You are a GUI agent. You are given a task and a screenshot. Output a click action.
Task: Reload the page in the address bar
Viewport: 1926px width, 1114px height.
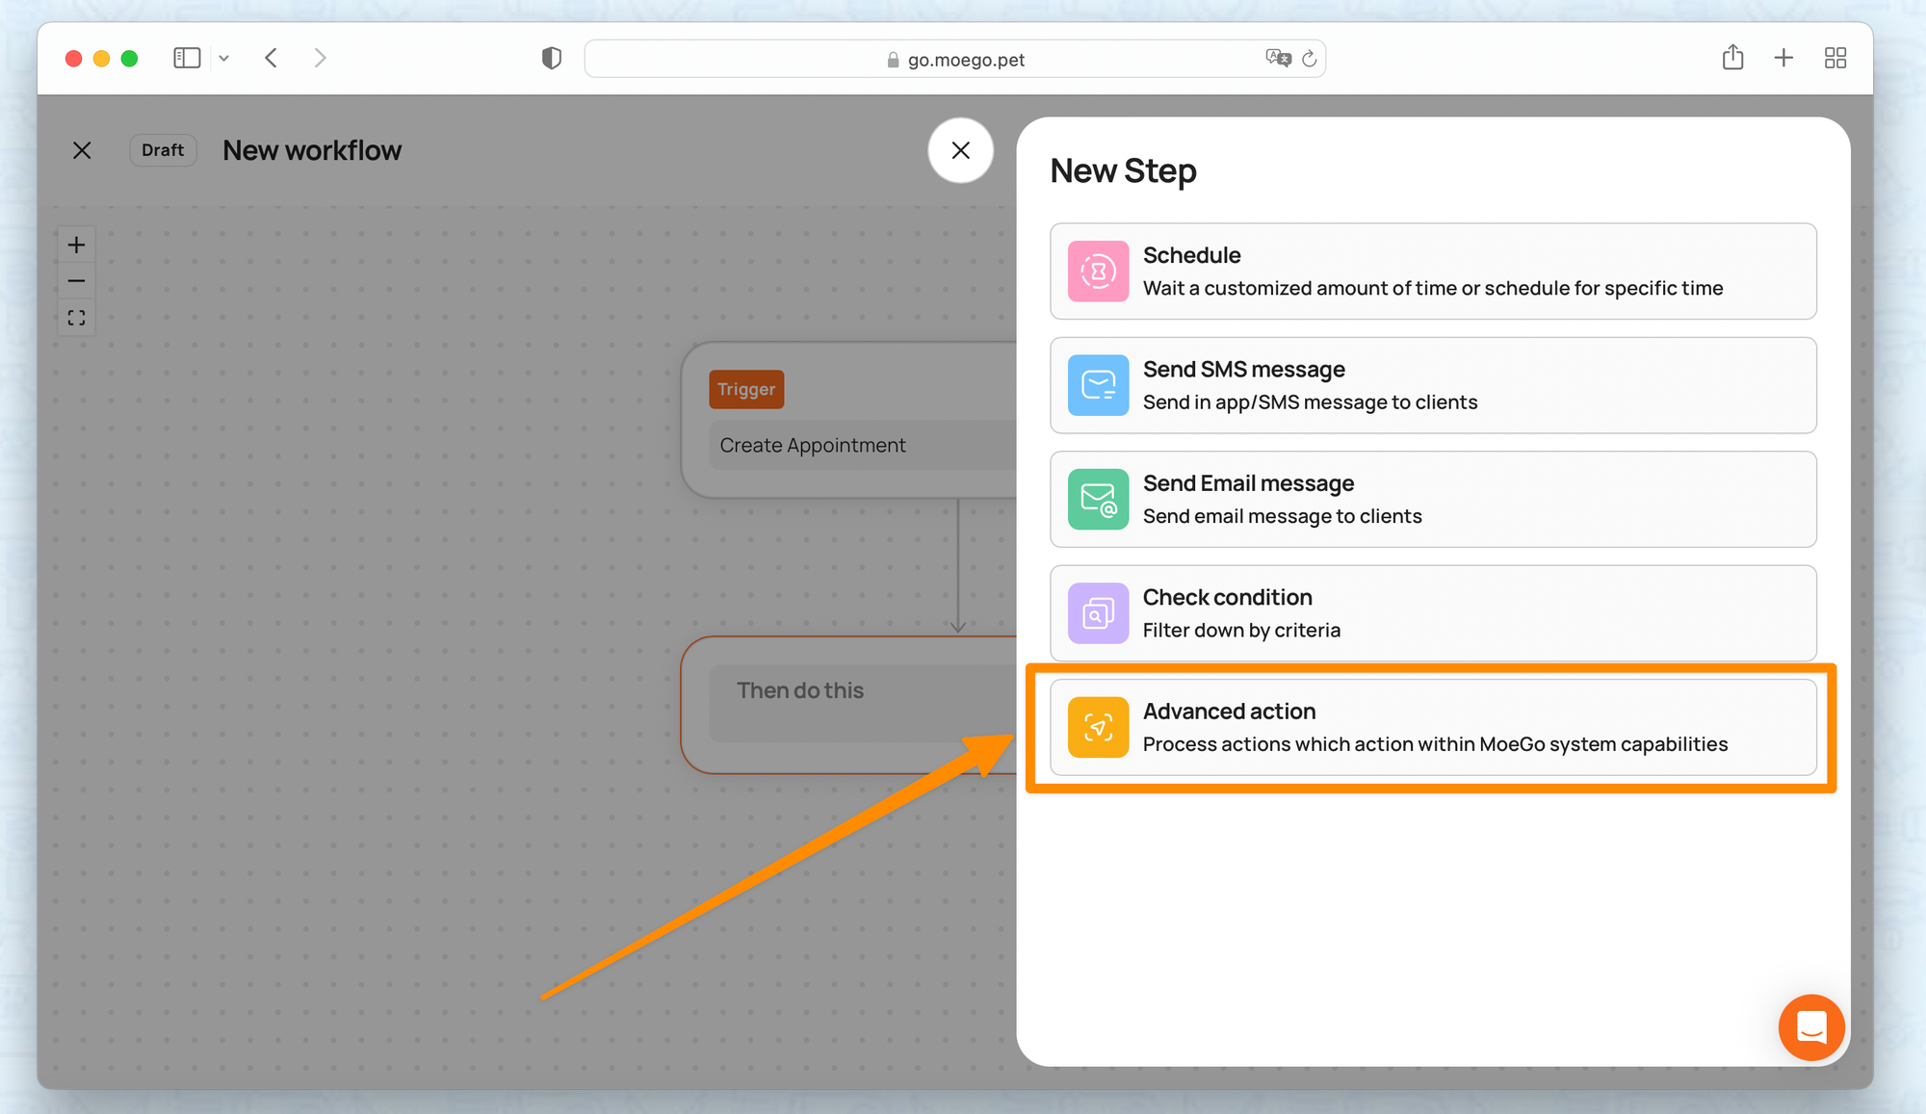(x=1309, y=59)
